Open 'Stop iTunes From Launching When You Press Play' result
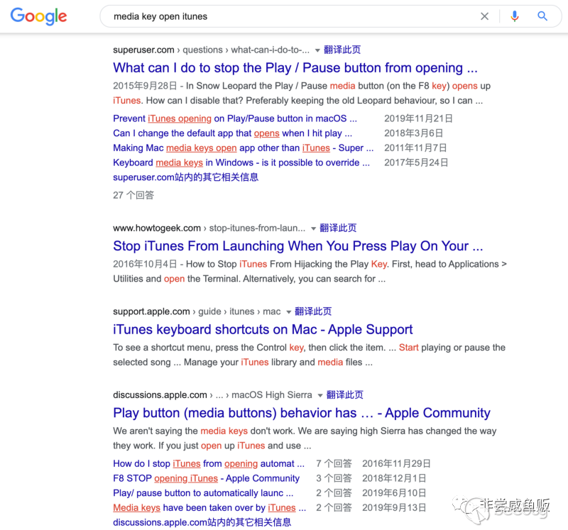This screenshot has height=530, width=568. (x=298, y=246)
